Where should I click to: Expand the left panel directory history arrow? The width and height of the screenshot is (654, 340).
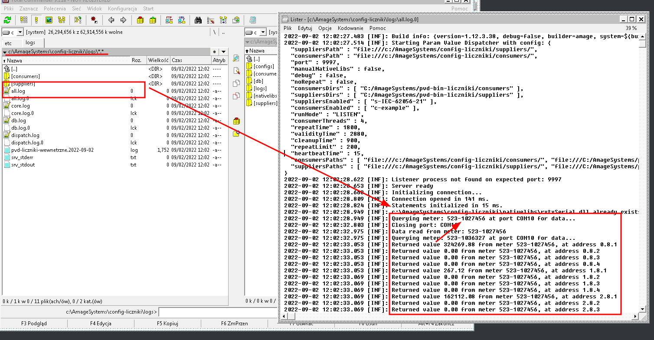coord(223,52)
